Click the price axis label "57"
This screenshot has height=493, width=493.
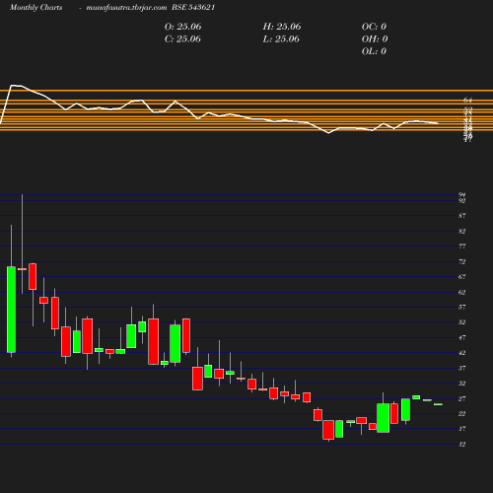[x=462, y=307]
